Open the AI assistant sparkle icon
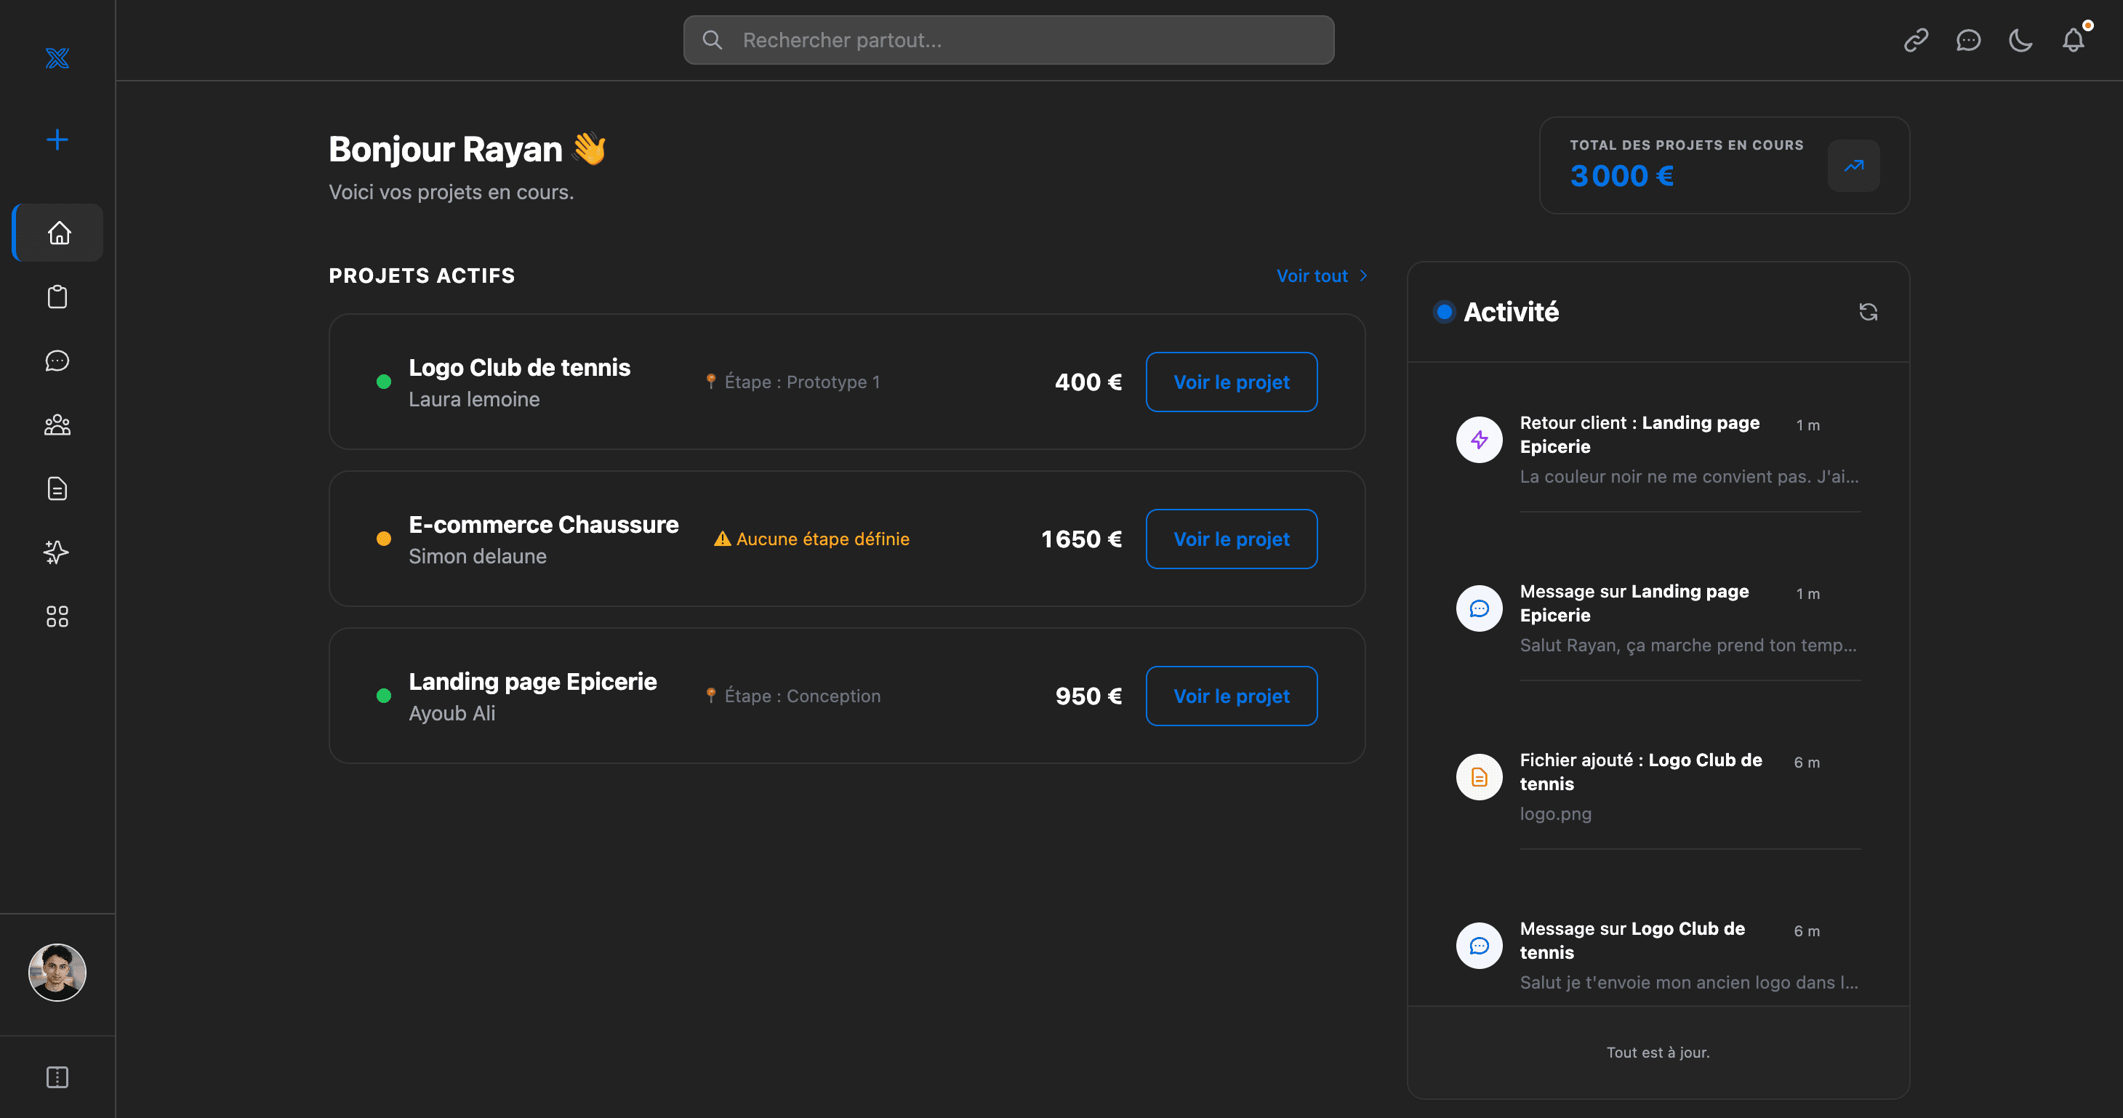The width and height of the screenshot is (2123, 1118). [57, 552]
